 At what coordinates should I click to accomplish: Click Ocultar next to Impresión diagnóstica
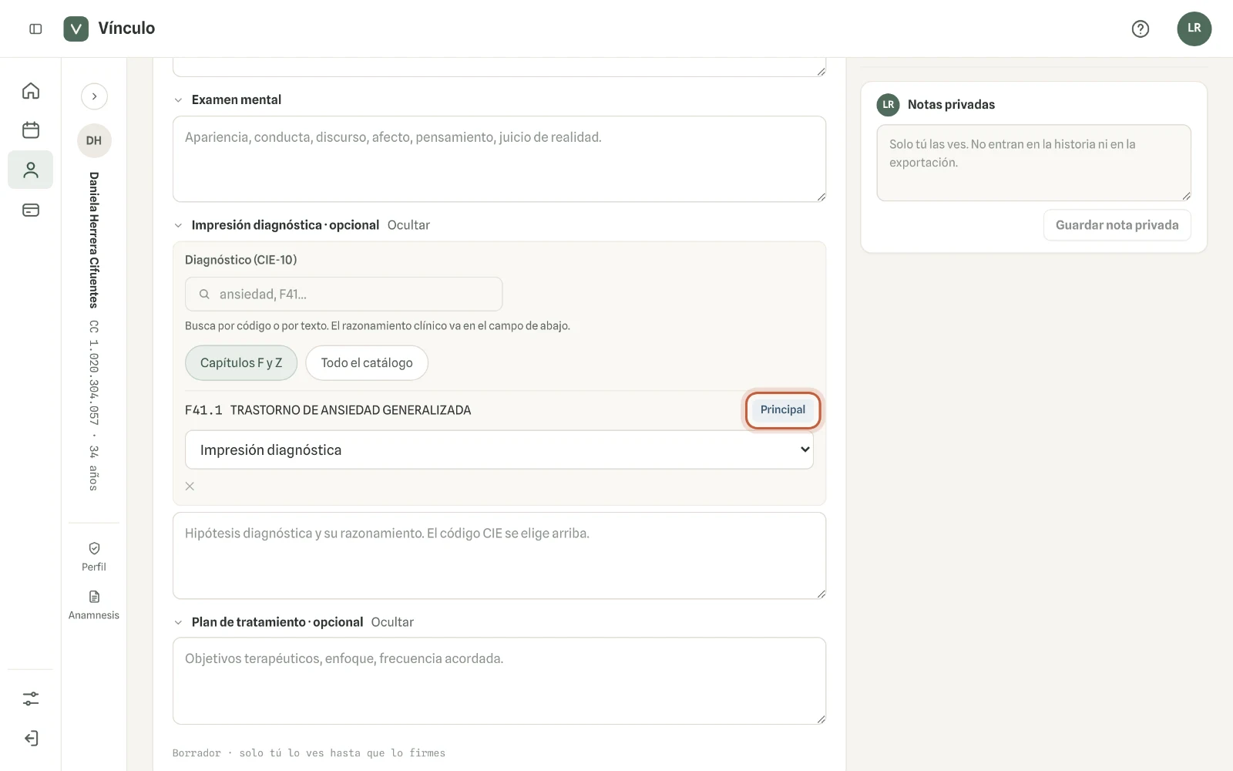click(408, 225)
